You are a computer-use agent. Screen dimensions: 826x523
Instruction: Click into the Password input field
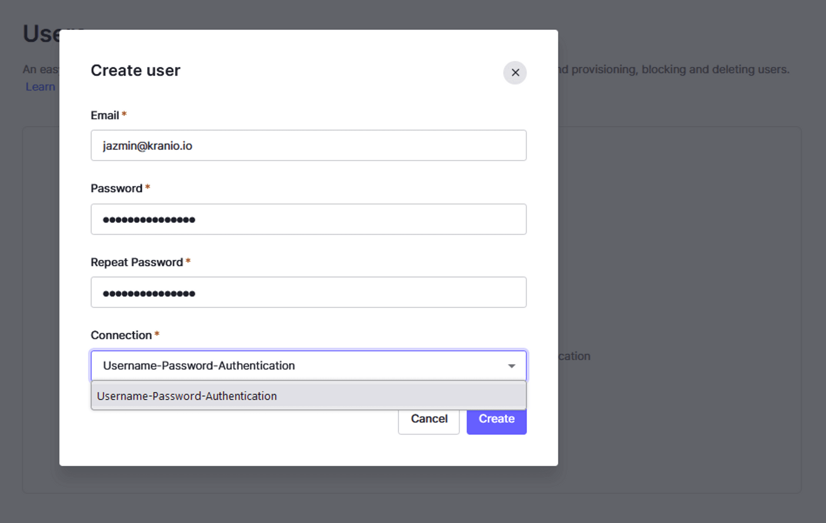[x=308, y=219]
